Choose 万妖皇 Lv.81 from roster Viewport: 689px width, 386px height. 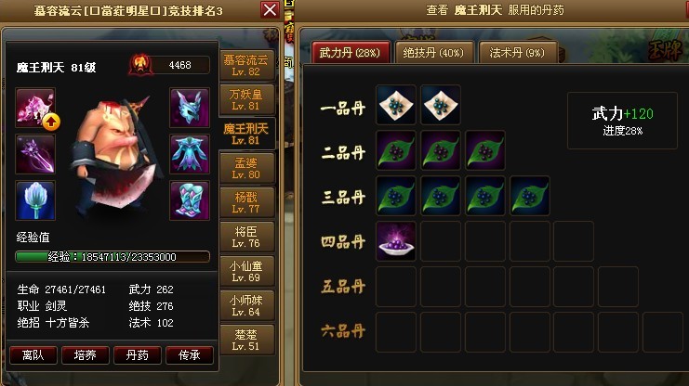[x=246, y=99]
